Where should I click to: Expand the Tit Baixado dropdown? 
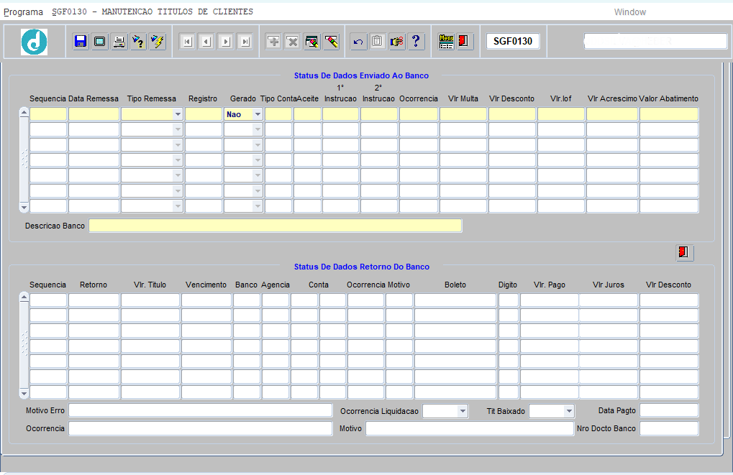pyautogui.click(x=568, y=411)
